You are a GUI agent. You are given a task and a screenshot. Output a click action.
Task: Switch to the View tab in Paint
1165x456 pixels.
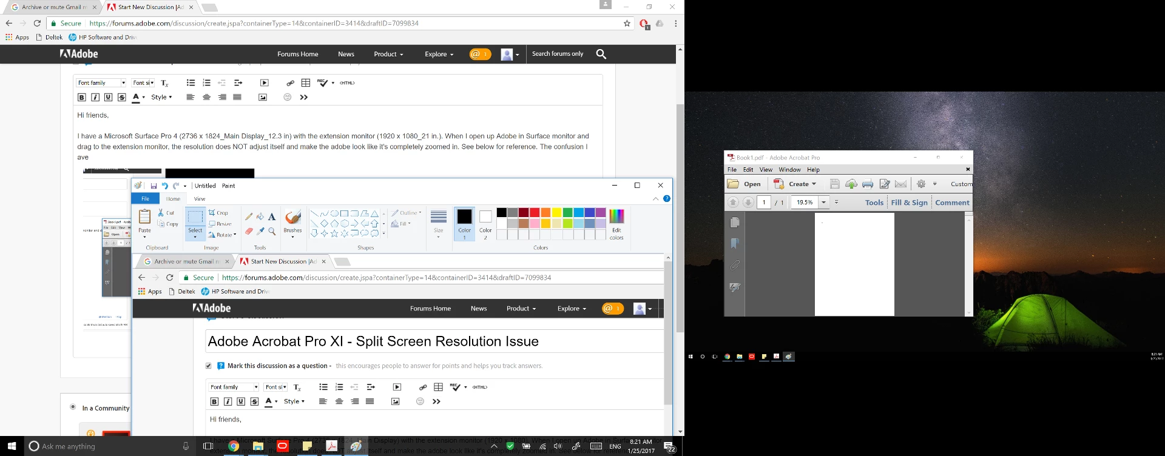click(200, 199)
